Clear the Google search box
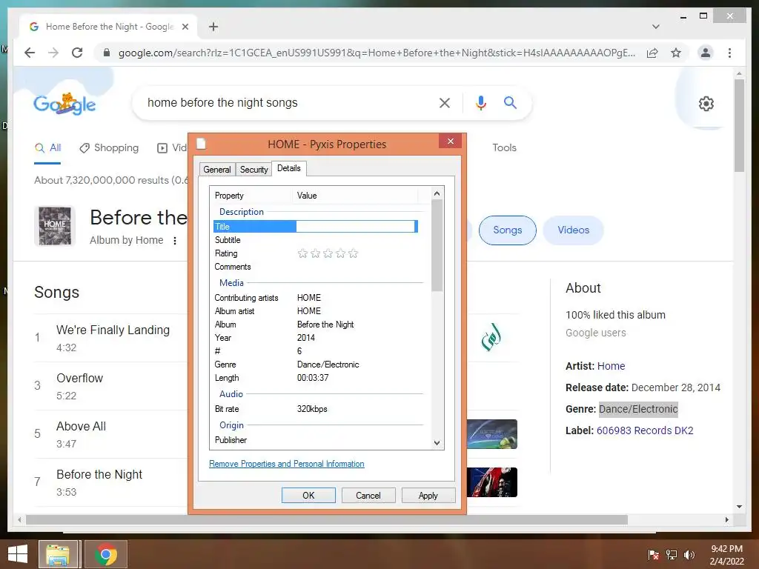This screenshot has width=759, height=569. tap(445, 102)
